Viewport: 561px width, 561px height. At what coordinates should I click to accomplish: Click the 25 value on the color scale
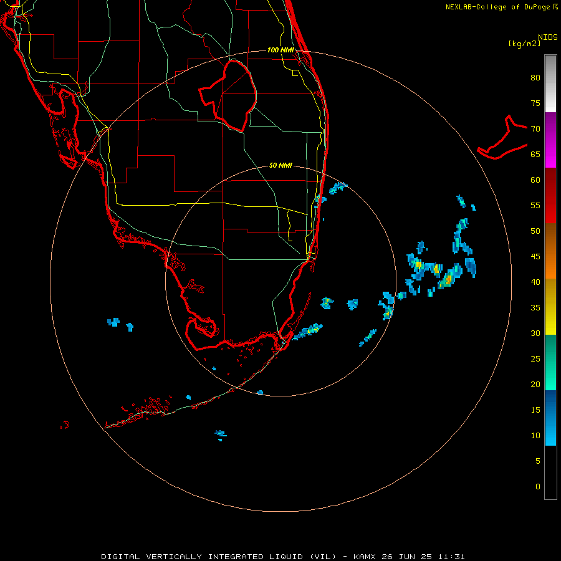click(535, 359)
